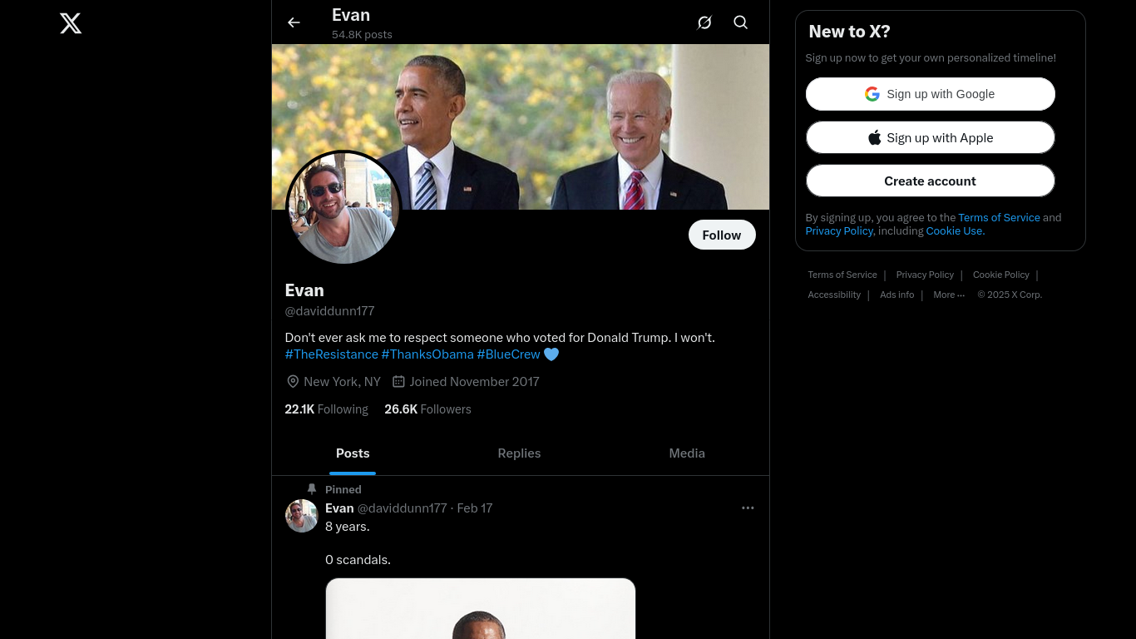Go back using the left arrow icon
This screenshot has height=639, width=1136.
[x=294, y=22]
